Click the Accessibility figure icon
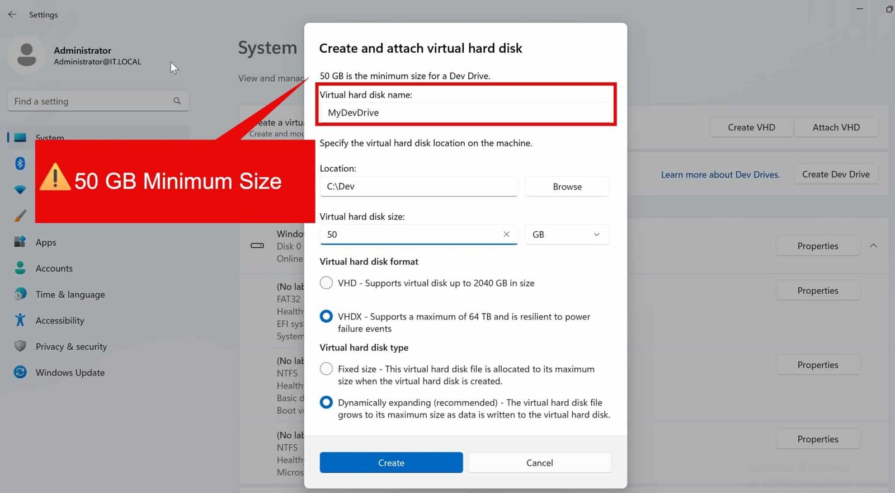895x493 pixels. pyautogui.click(x=20, y=320)
